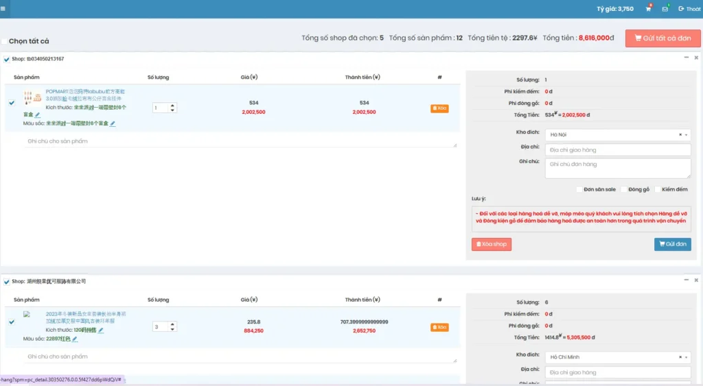Uncheck the second shop's checkbox
703x386 pixels.
[7, 282]
